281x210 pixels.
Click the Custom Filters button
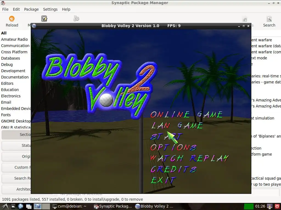(16, 167)
